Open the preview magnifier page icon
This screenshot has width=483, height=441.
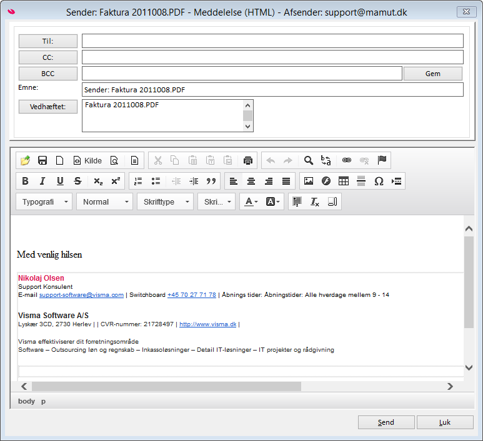click(x=114, y=160)
